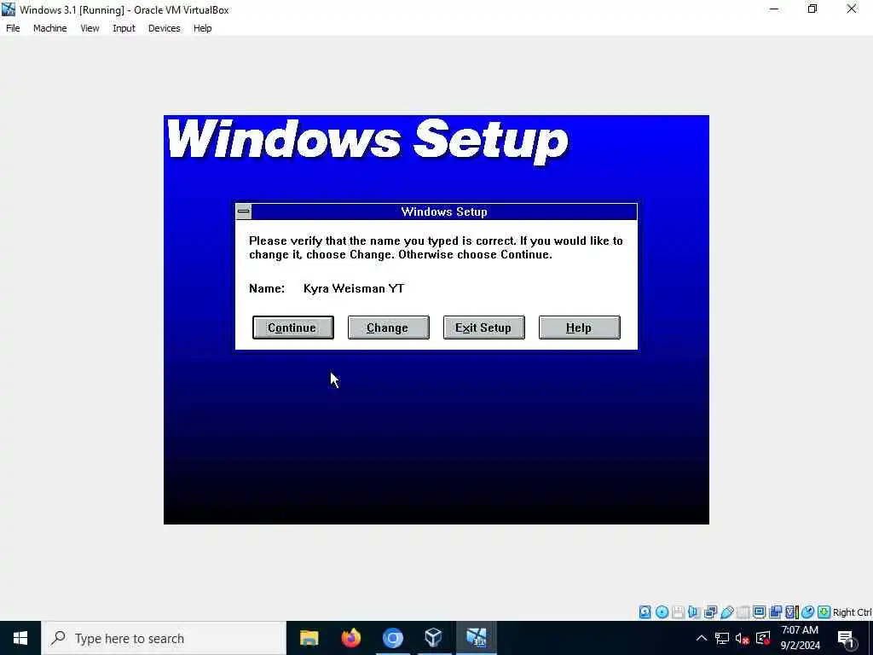Viewport: 873px width, 655px height.
Task: Click the optical drive indicator in status bar
Action: point(662,612)
